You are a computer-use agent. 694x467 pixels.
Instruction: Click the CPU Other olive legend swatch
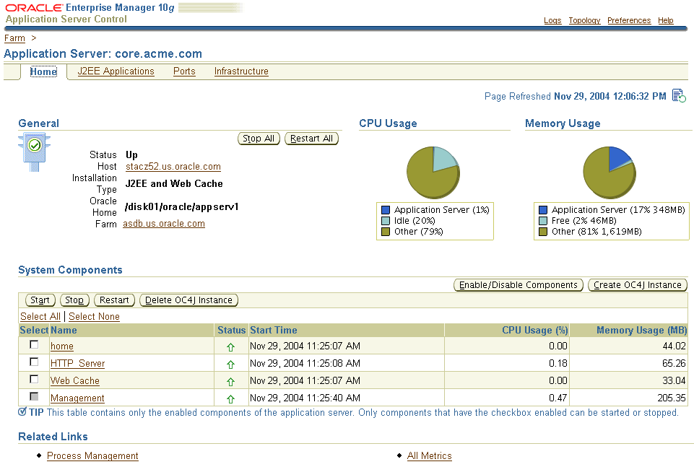(386, 232)
